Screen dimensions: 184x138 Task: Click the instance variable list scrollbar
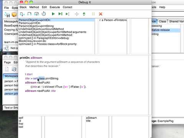click(43, 127)
